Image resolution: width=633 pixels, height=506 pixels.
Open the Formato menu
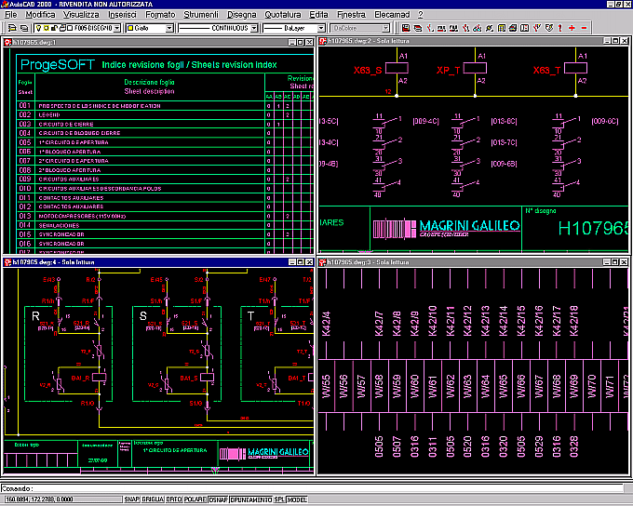click(x=160, y=15)
